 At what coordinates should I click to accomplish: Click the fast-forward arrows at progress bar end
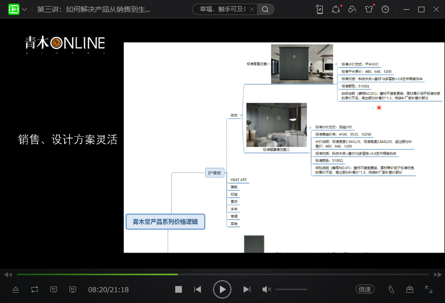(x=438, y=275)
